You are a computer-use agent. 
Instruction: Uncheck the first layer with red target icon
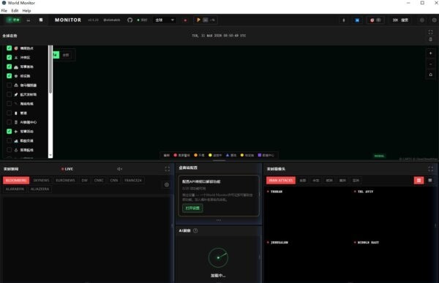(x=10, y=48)
